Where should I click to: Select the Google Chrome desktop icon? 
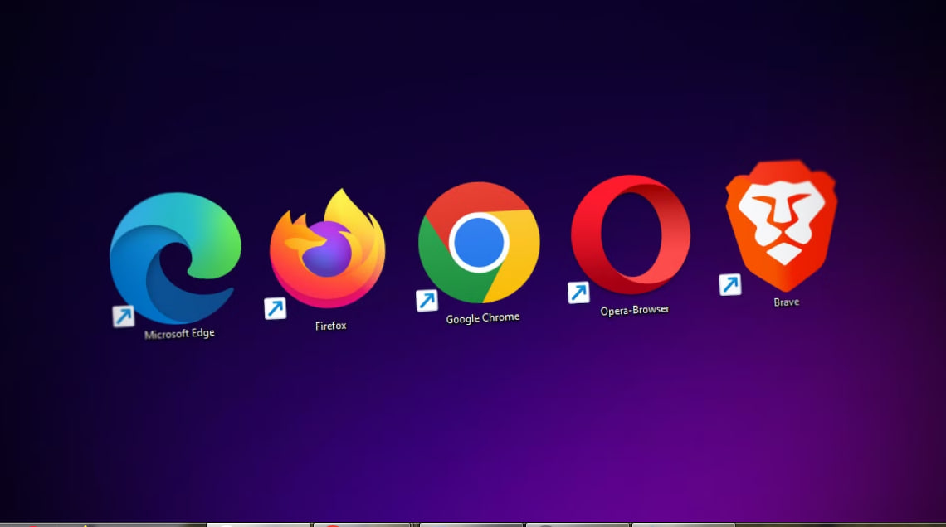pos(479,243)
